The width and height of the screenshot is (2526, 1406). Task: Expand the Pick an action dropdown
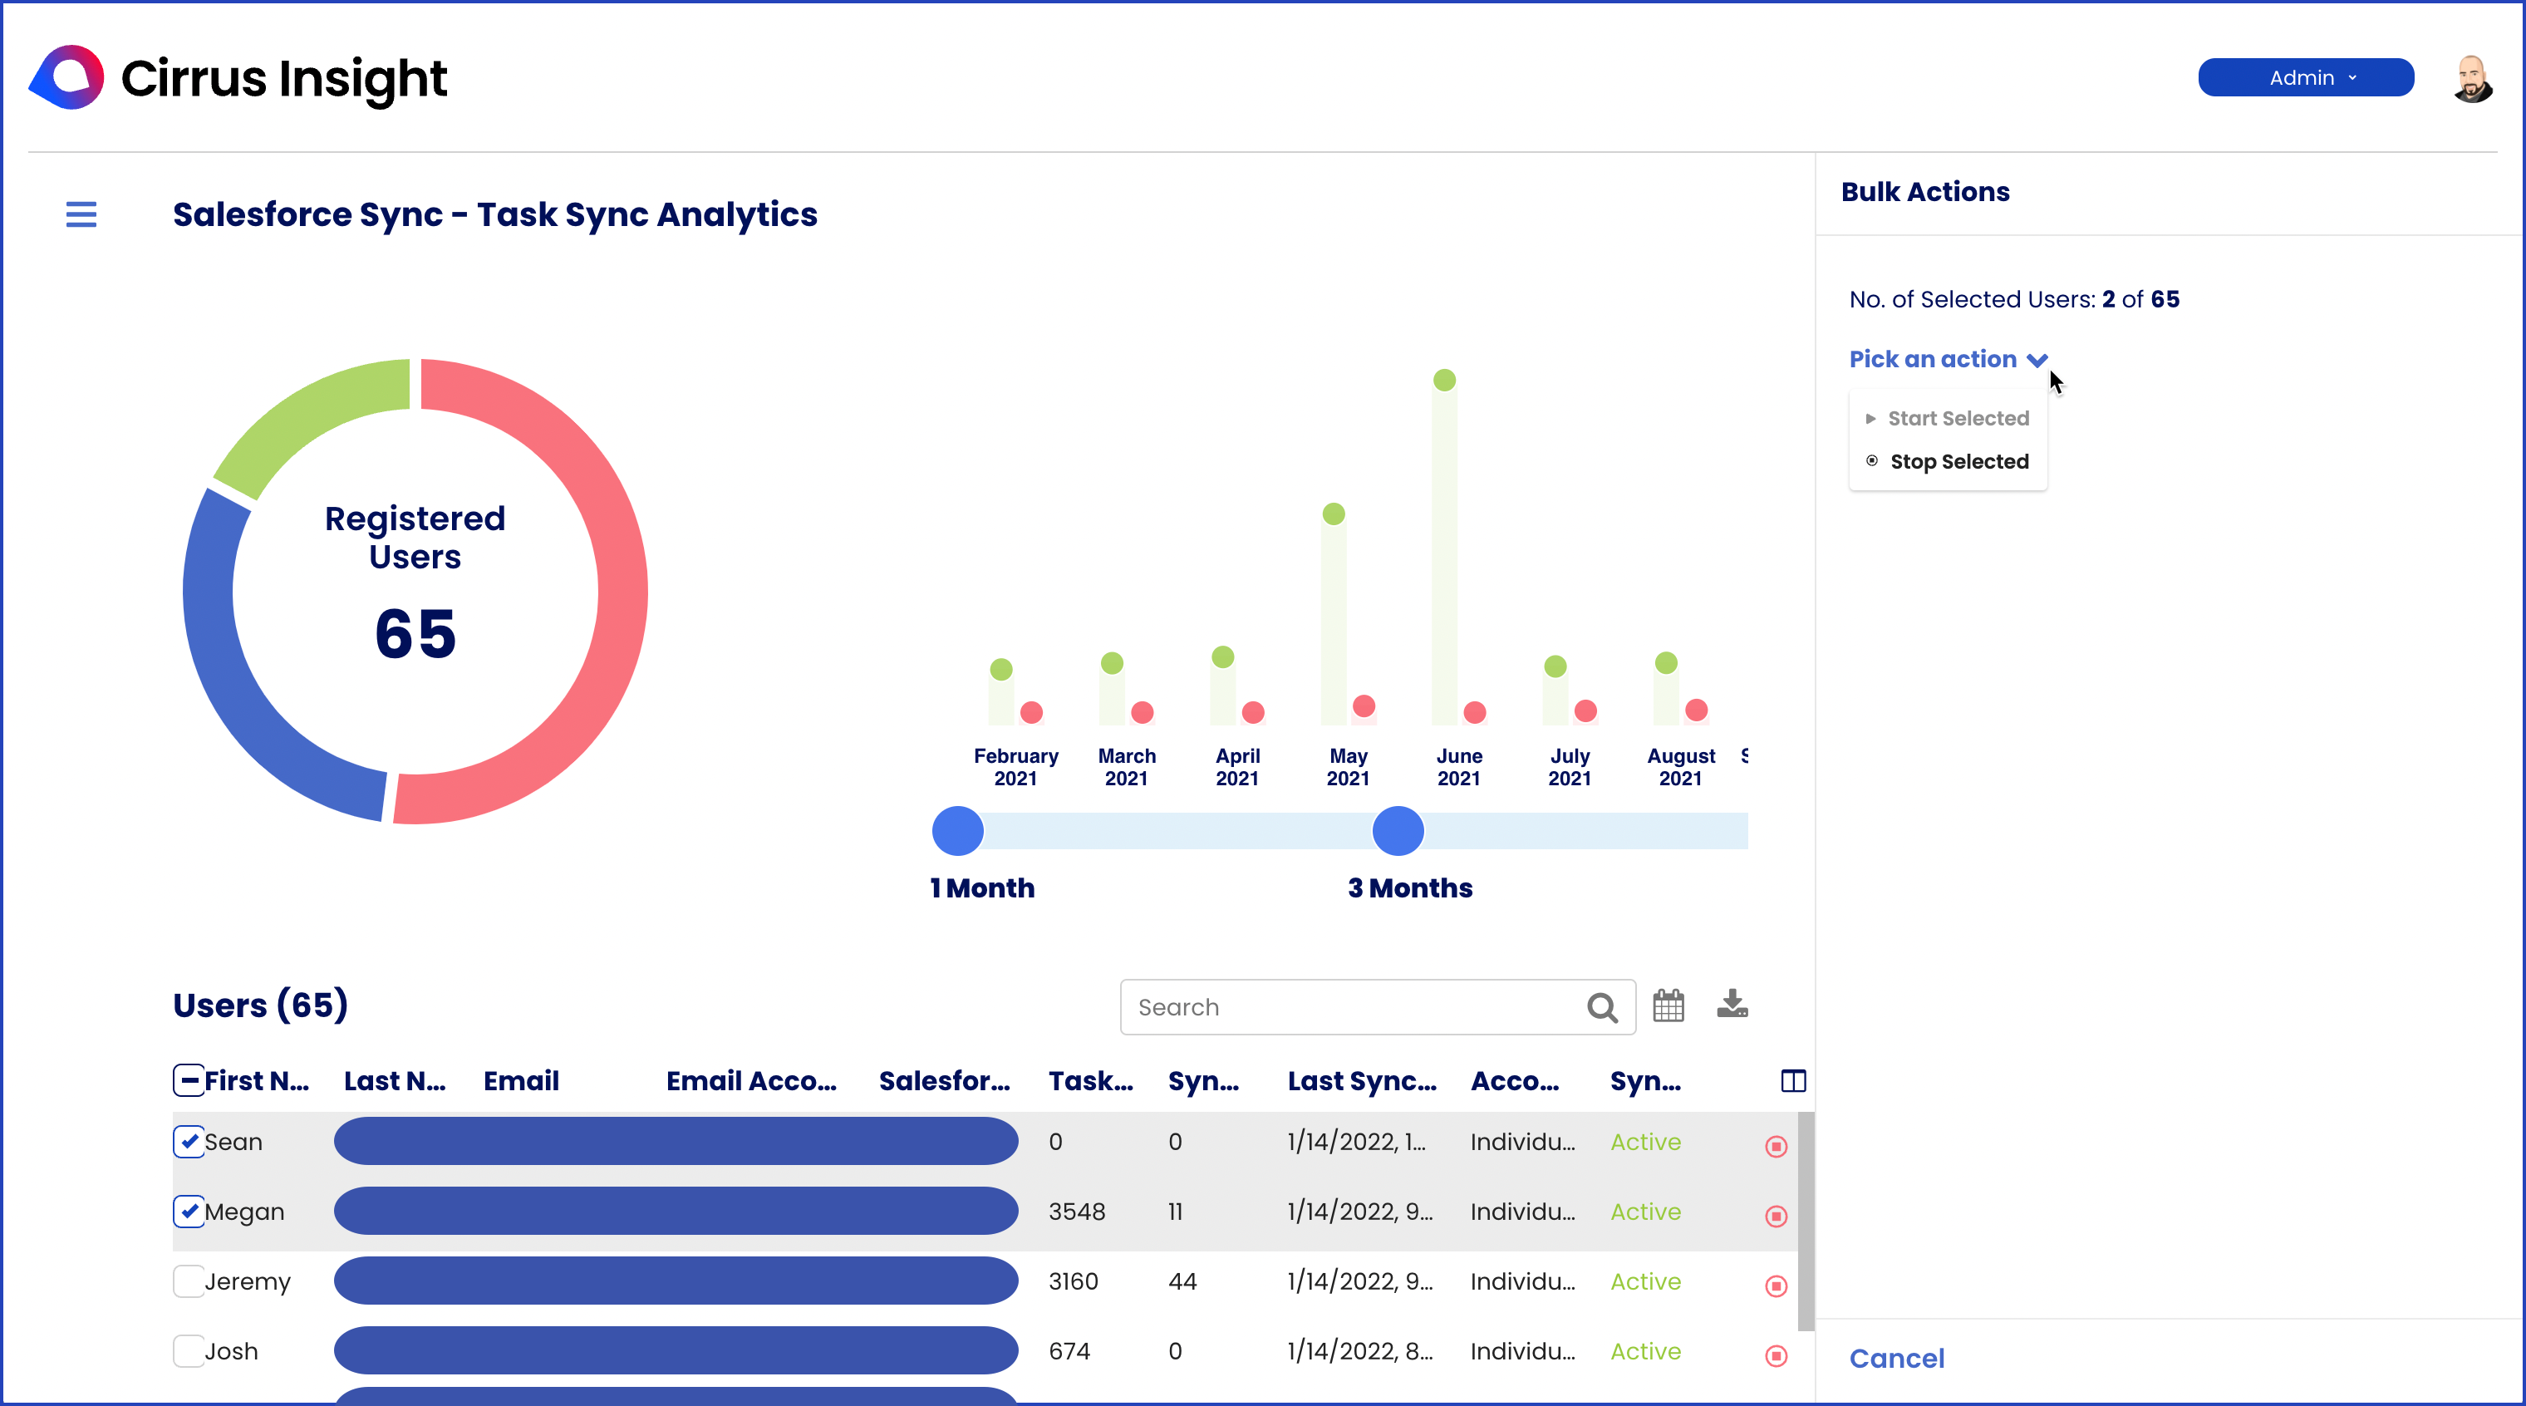pos(1948,359)
